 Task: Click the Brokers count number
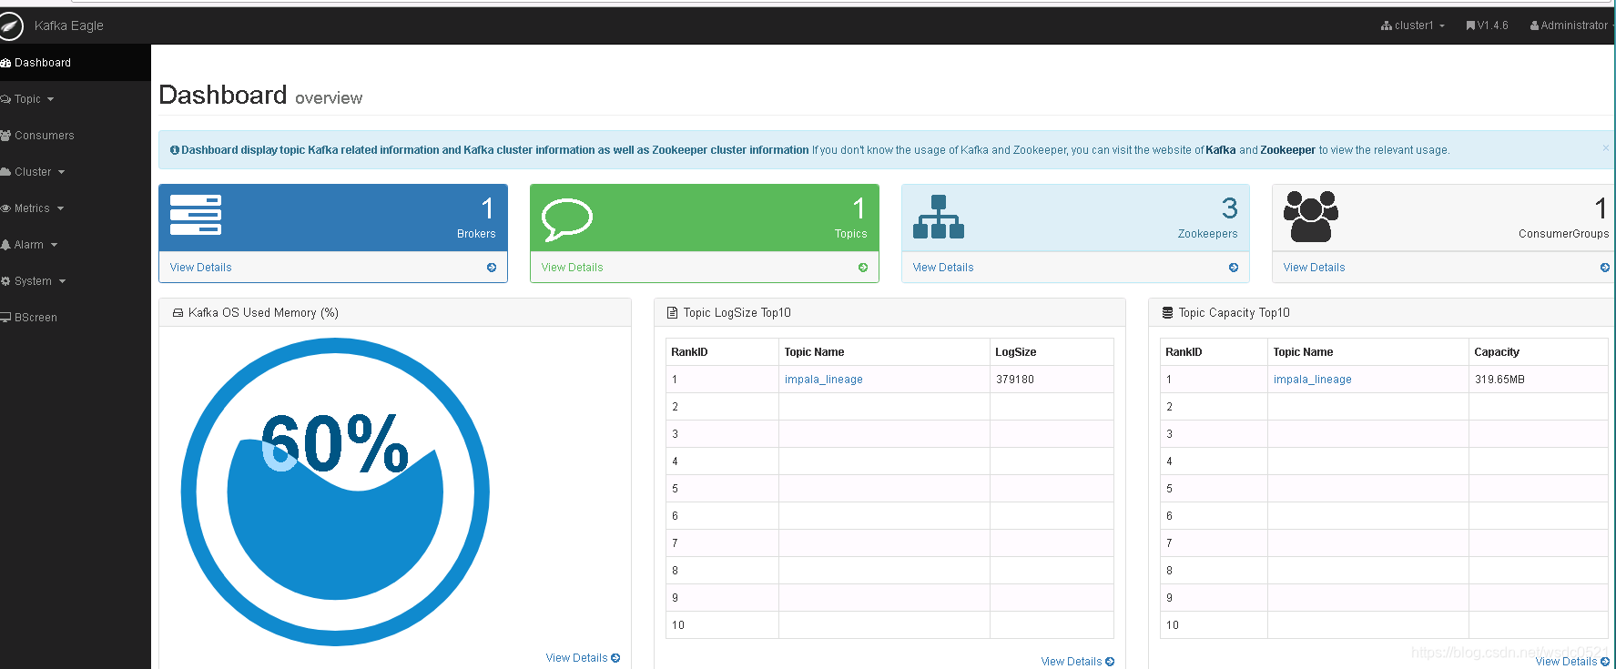point(488,208)
